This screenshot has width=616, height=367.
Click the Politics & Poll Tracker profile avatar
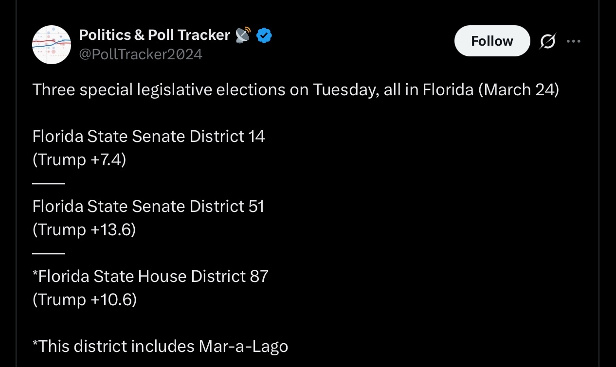click(52, 45)
